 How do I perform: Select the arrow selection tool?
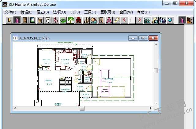9,20
